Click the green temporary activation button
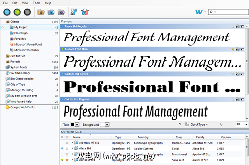Image resolution: width=249 pixels, height=165 pixels. click(x=16, y=12)
